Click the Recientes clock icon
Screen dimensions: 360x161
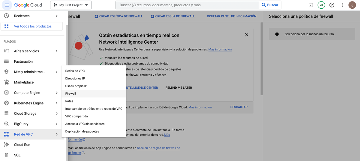pyautogui.click(x=6, y=16)
